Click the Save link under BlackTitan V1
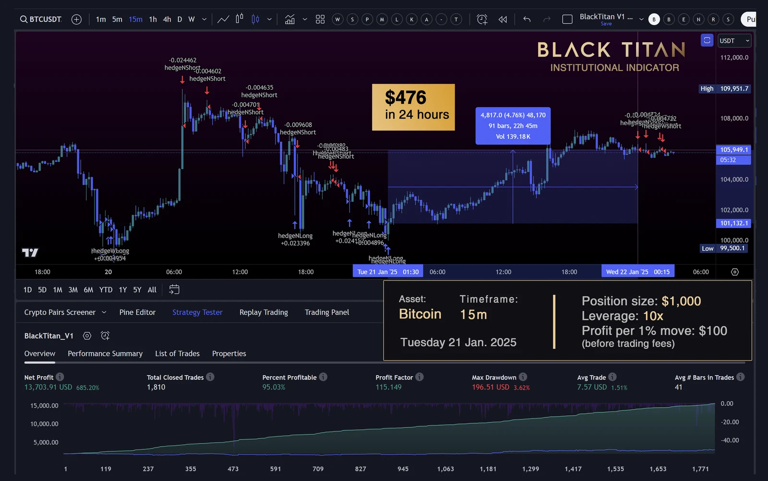Image resolution: width=768 pixels, height=481 pixels. [x=606, y=24]
